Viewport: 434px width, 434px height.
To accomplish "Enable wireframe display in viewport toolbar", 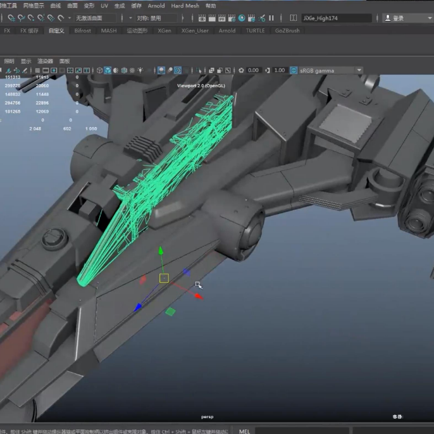I will (99, 70).
